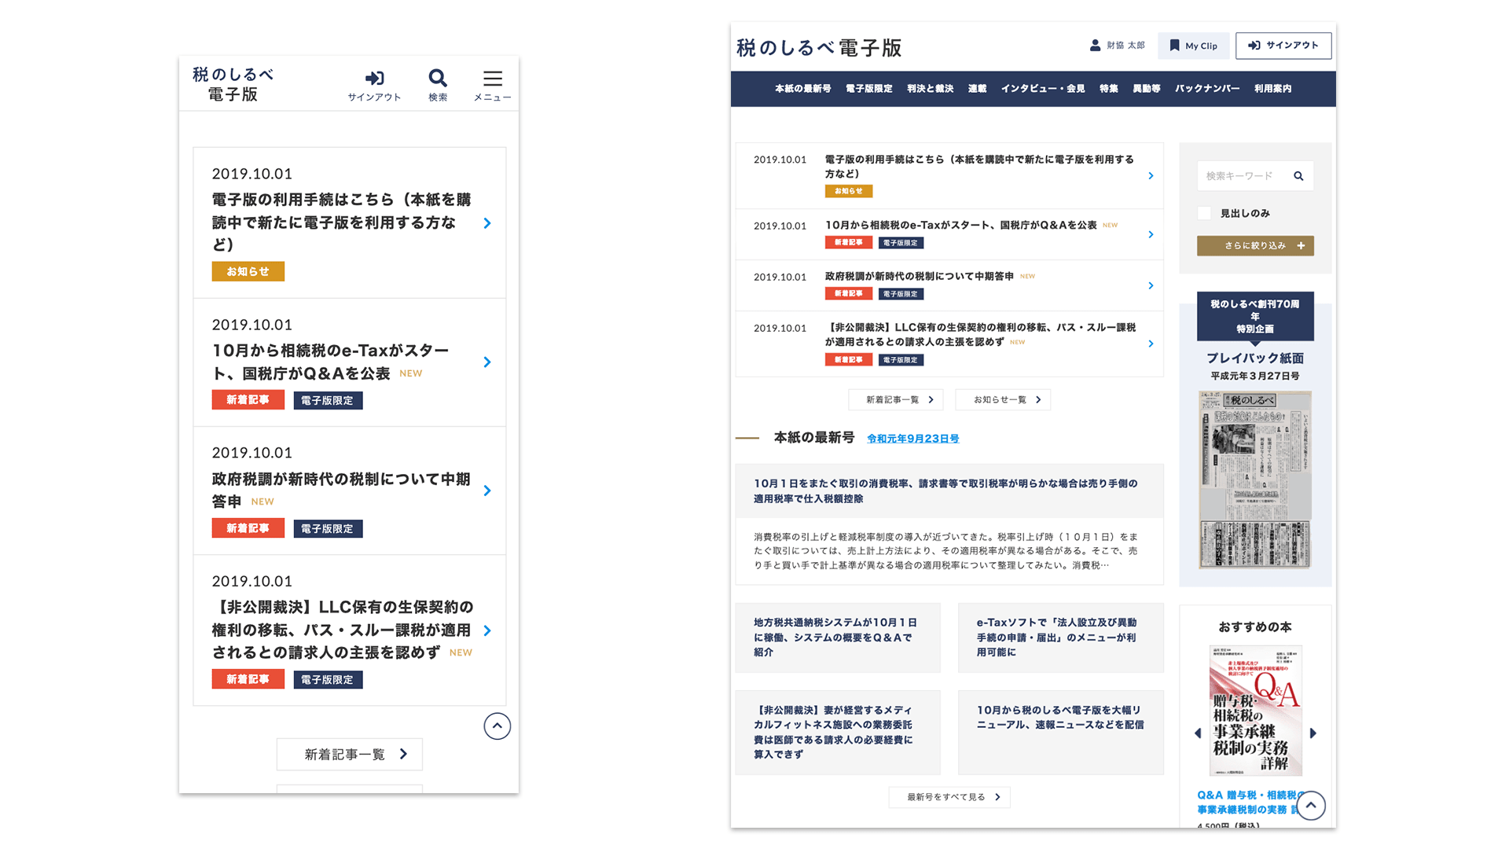
Task: Expand さらに絞り込み filter options
Action: (x=1255, y=245)
